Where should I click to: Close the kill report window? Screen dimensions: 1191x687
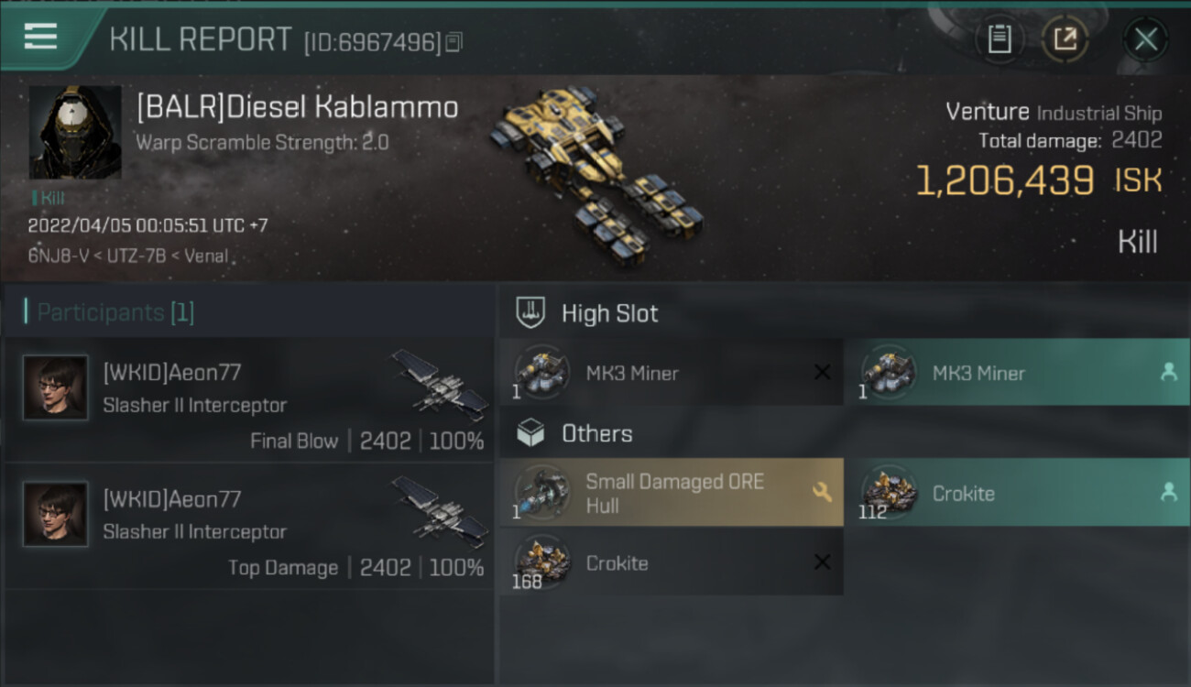pyautogui.click(x=1145, y=38)
